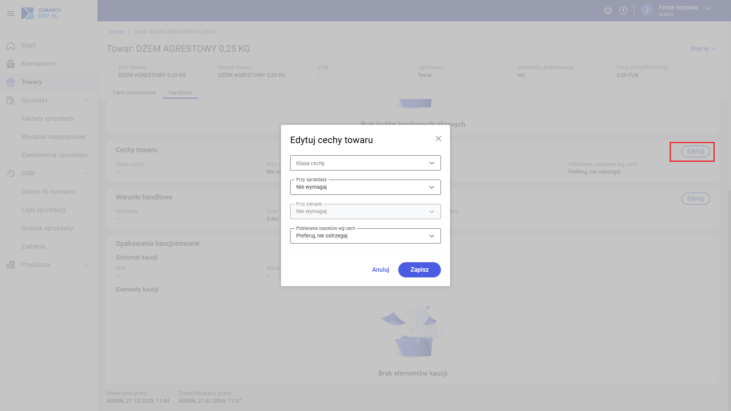731x411 pixels.
Task: Click the CRM clock icon
Action: (11, 174)
